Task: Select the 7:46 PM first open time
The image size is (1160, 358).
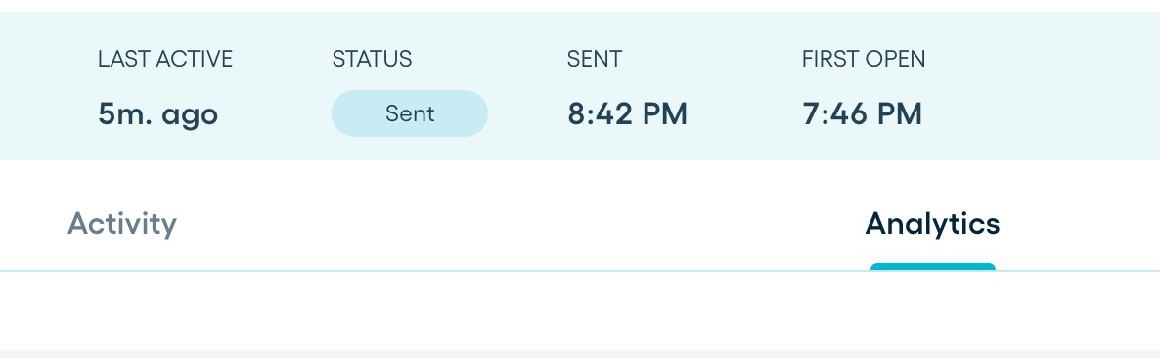Action: 862,113
